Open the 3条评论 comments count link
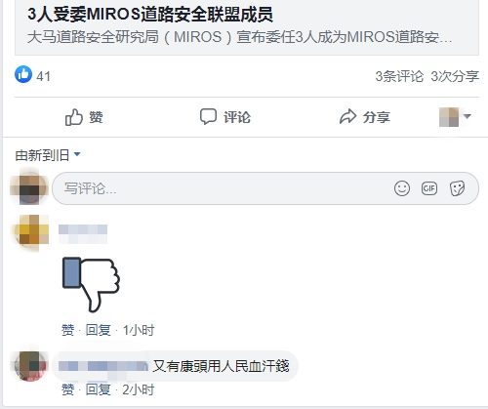 pyautogui.click(x=399, y=76)
